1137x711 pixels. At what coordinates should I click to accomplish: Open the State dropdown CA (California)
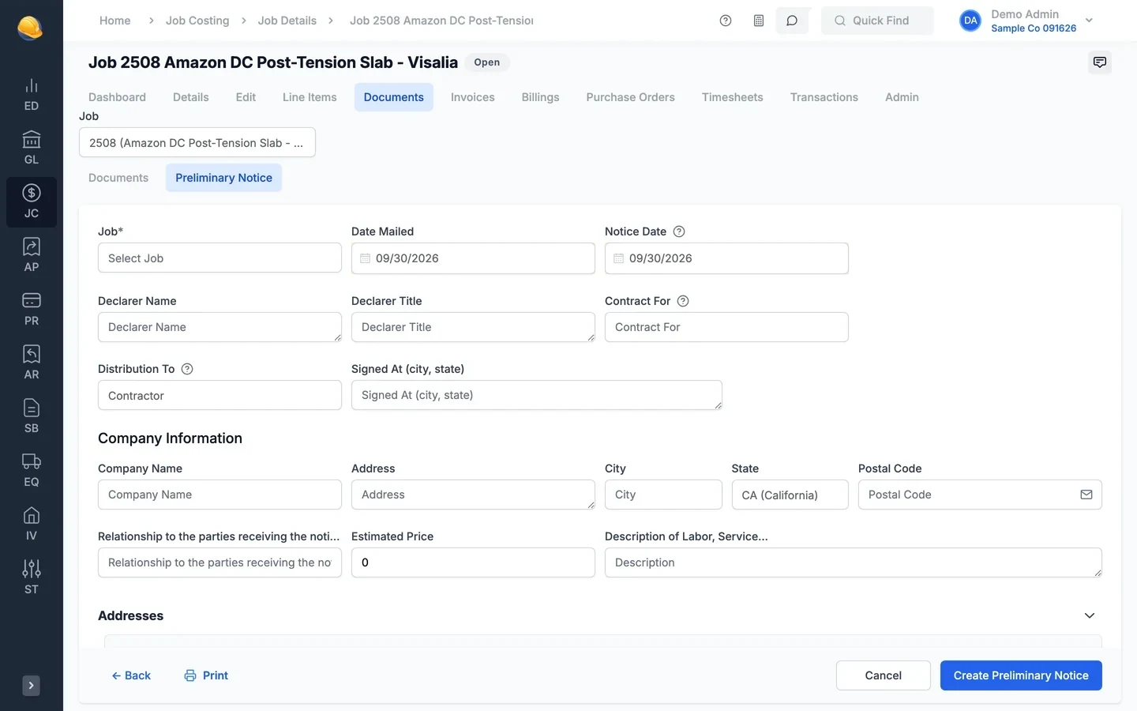tap(790, 495)
